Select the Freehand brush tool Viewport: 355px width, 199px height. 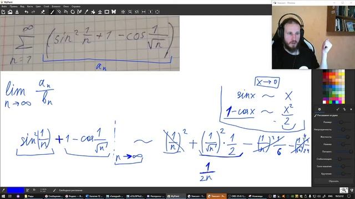tap(52, 12)
